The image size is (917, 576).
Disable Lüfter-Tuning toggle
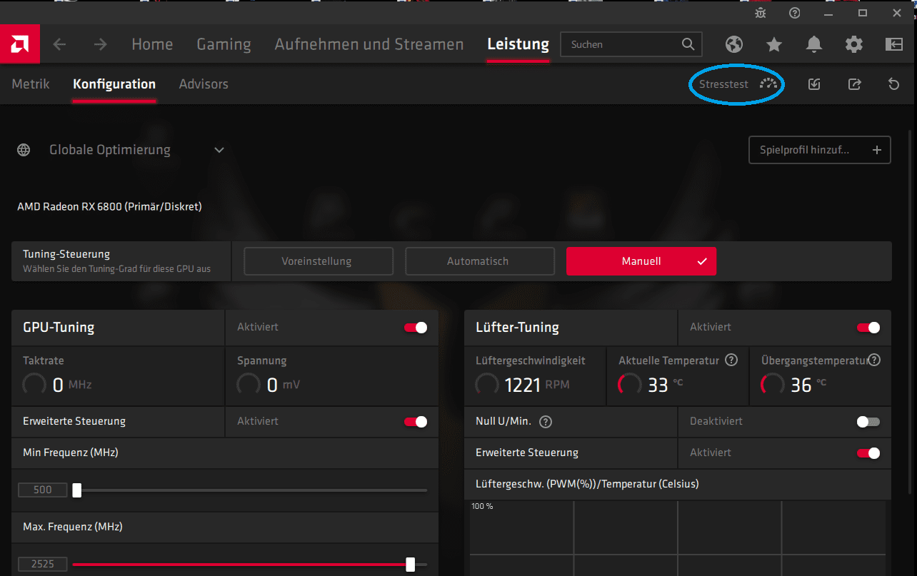[868, 327]
